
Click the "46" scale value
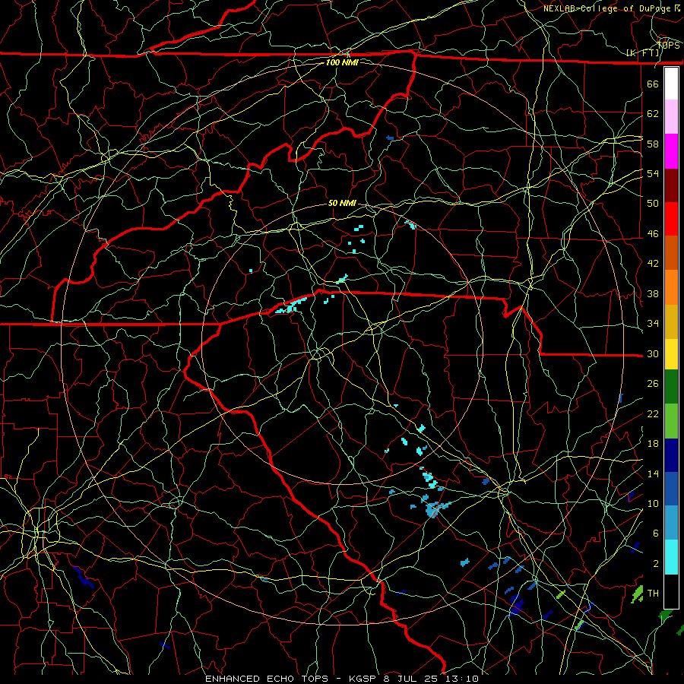(x=653, y=234)
